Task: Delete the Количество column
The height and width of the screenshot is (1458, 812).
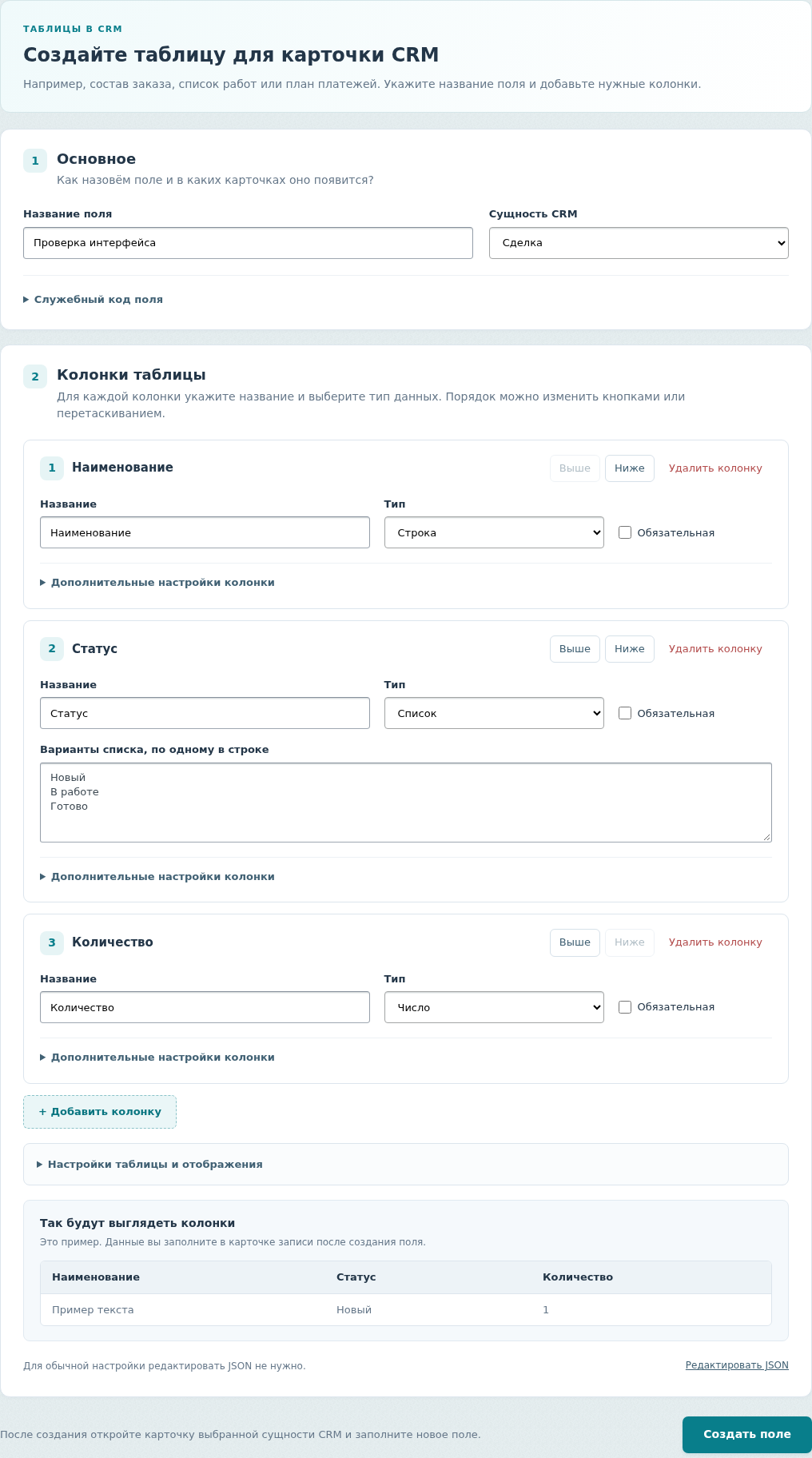Action: [715, 942]
